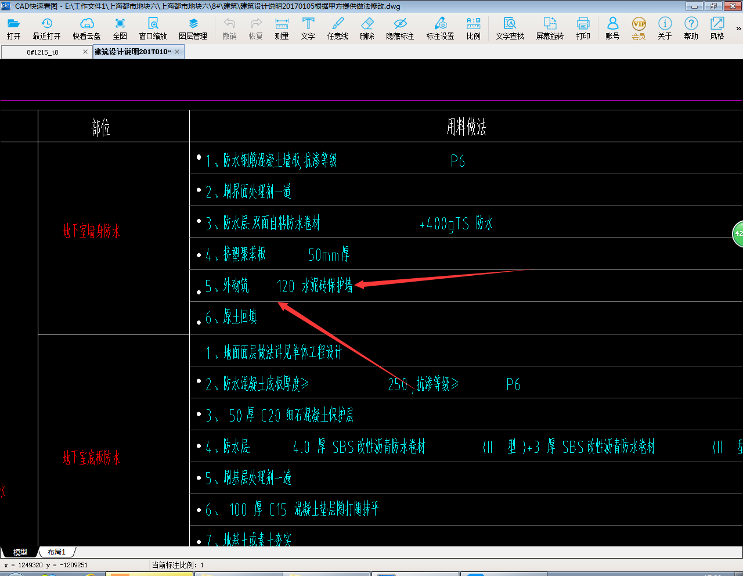Image resolution: width=743 pixels, height=576 pixels.
Task: Open 图层管理 layer manager
Action: point(193,28)
